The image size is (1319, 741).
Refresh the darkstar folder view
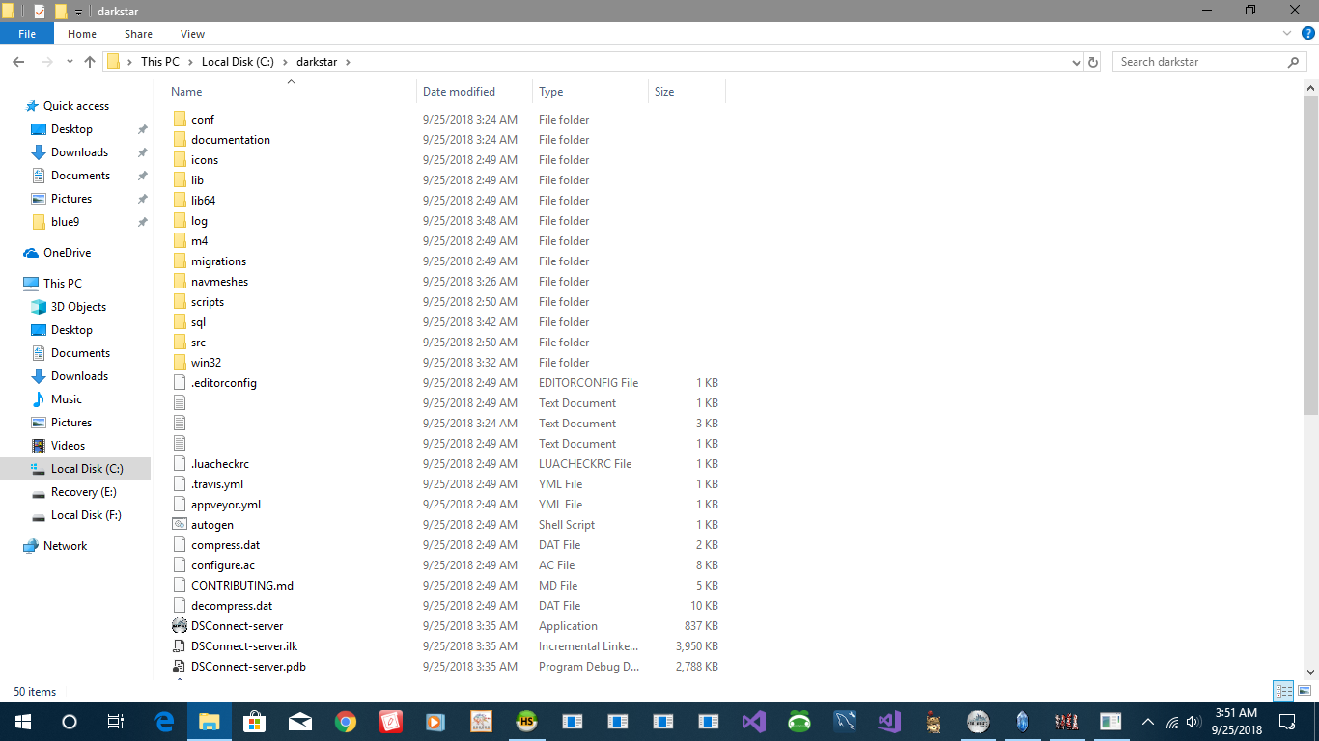tap(1093, 62)
